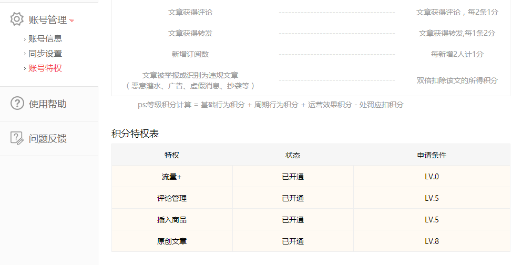Screen dimensions: 512x265
Task: Open the 问题反馈 menu entry
Action: (48, 138)
